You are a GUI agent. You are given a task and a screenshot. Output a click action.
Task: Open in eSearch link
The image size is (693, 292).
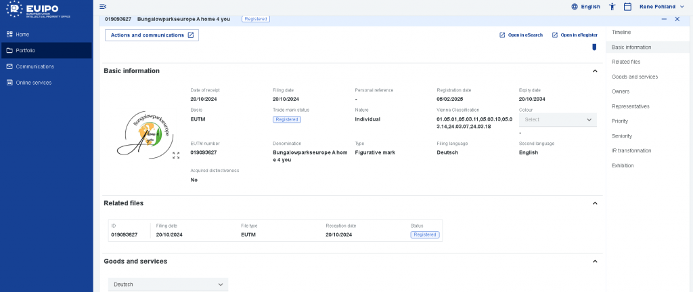click(x=521, y=35)
